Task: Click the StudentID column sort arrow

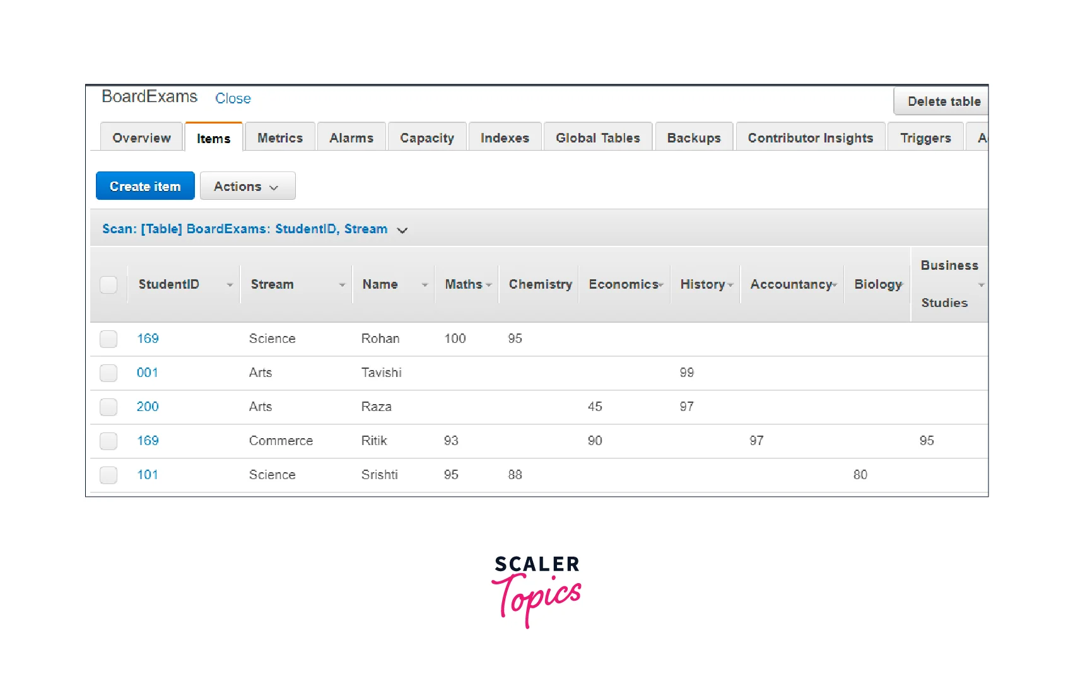Action: [230, 285]
